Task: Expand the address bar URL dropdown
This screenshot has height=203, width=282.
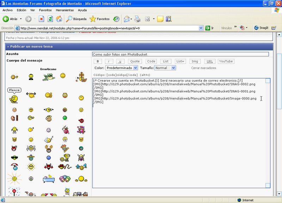Action: tap(201, 28)
